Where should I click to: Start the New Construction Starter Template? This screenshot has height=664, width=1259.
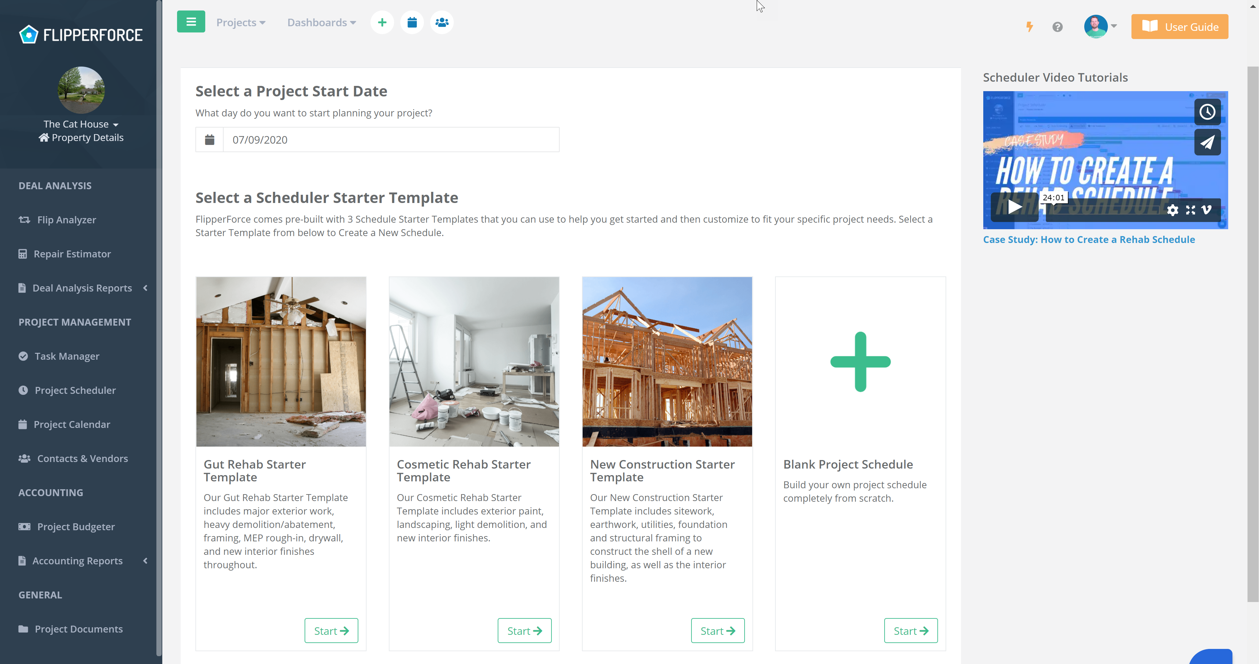coord(718,631)
